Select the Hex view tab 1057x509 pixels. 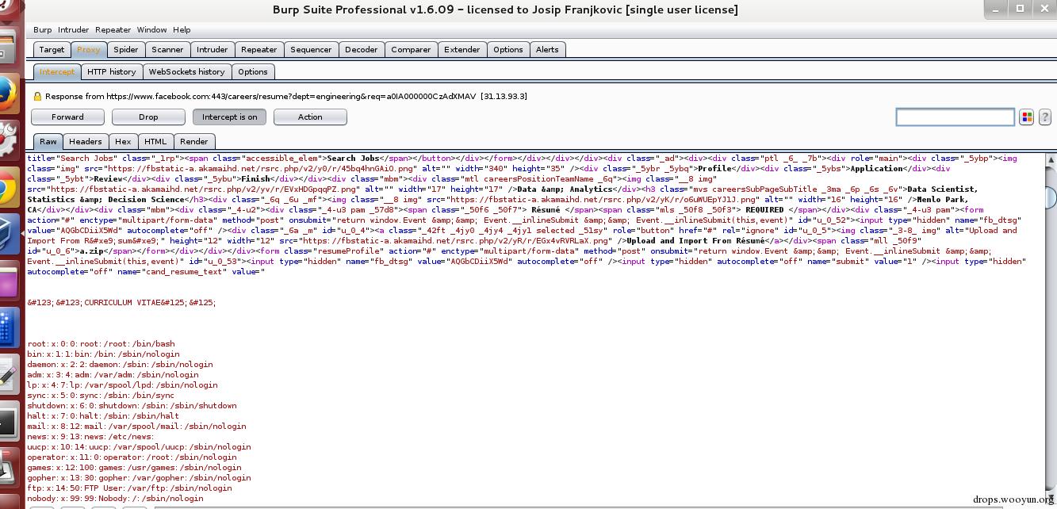[x=123, y=141]
